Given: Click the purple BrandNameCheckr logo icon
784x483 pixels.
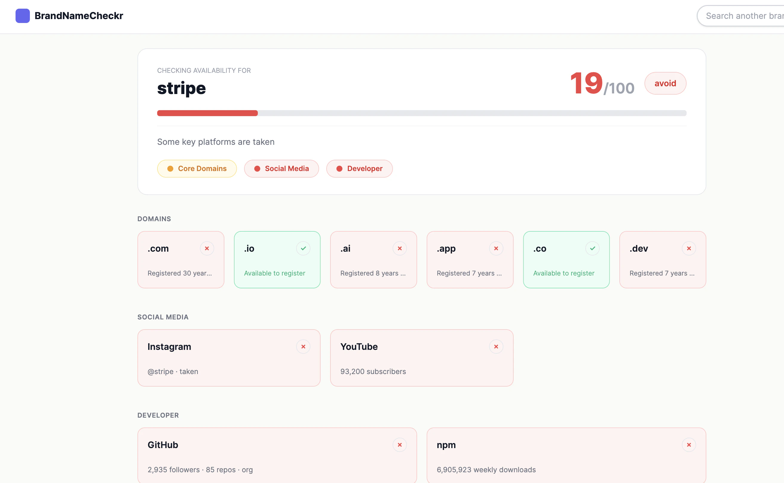Looking at the screenshot, I should coord(23,16).
